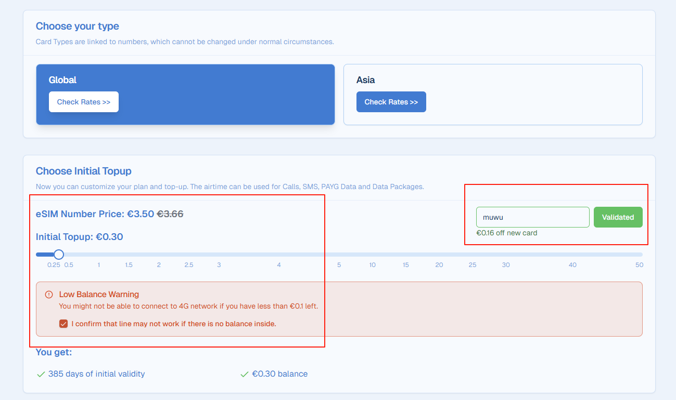This screenshot has height=400, width=676.
Task: Click the green checkmark beside initial validity
Action: [41, 374]
